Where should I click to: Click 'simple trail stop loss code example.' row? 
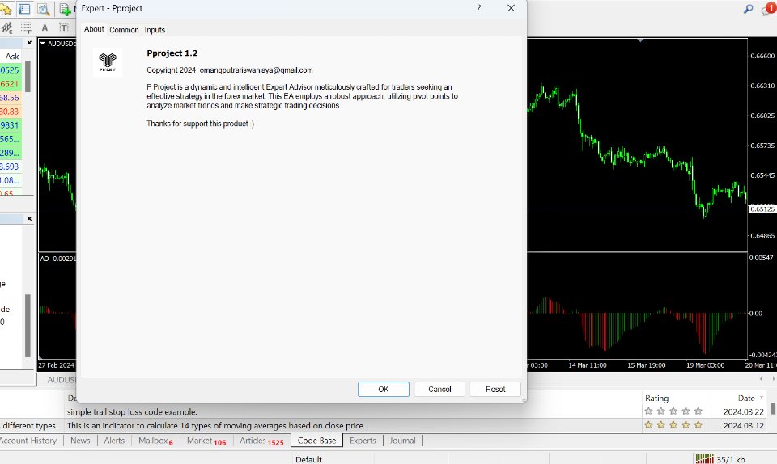pyautogui.click(x=132, y=411)
